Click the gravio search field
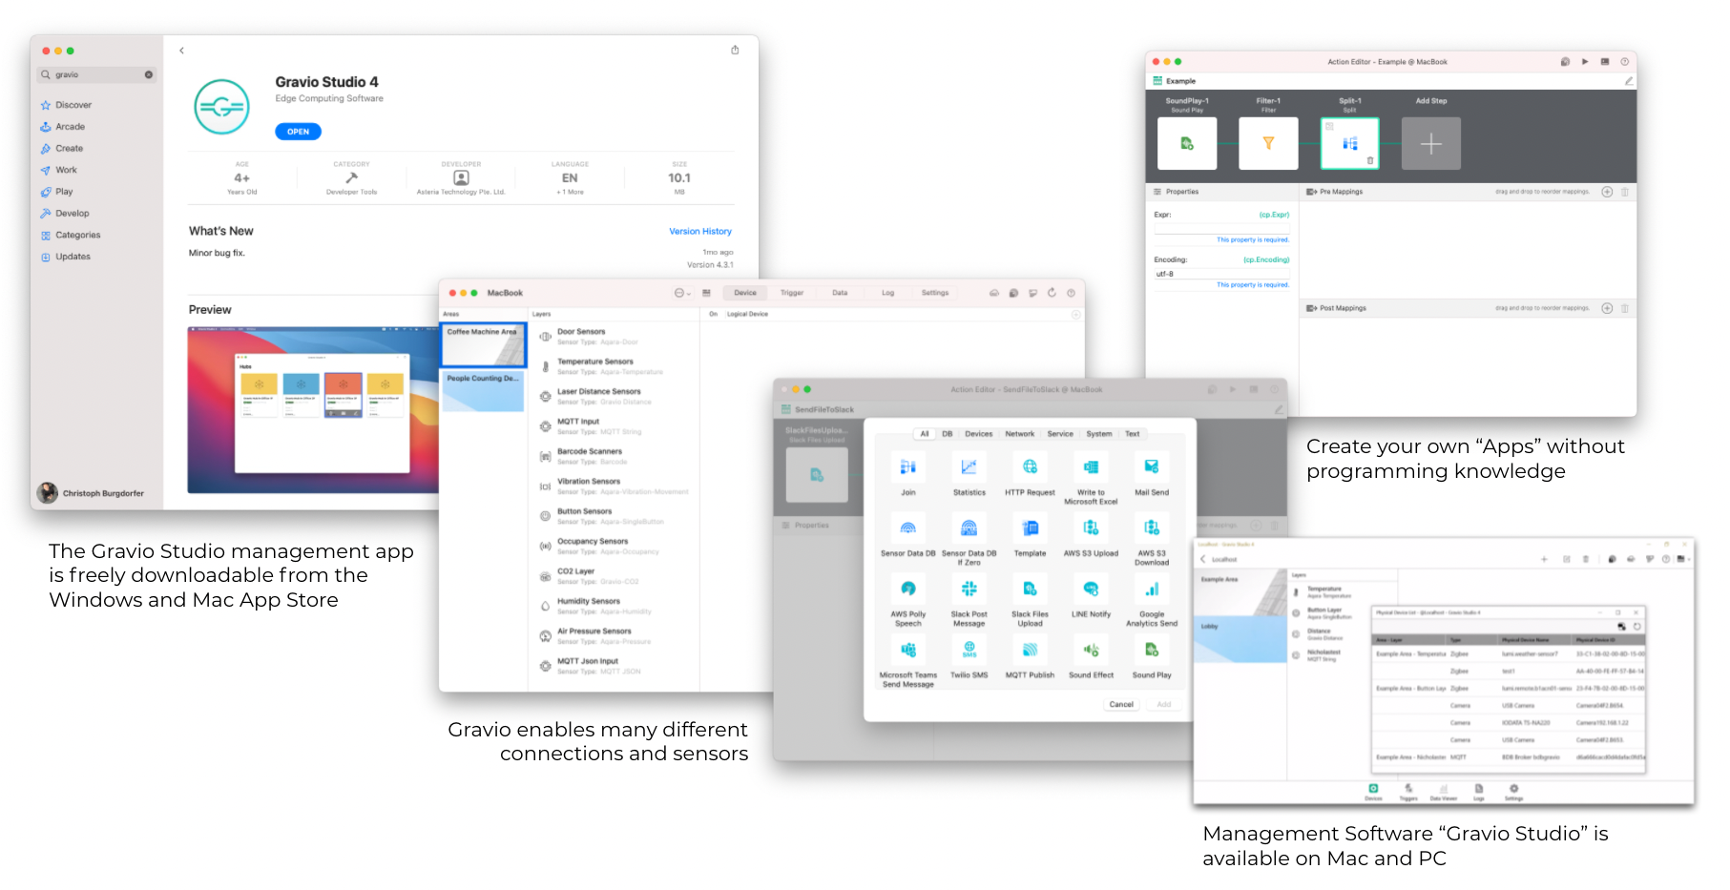Image resolution: width=1730 pixels, height=890 pixels. click(x=96, y=74)
